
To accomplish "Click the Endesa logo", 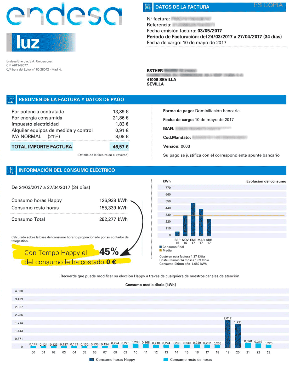I will point(64,14).
